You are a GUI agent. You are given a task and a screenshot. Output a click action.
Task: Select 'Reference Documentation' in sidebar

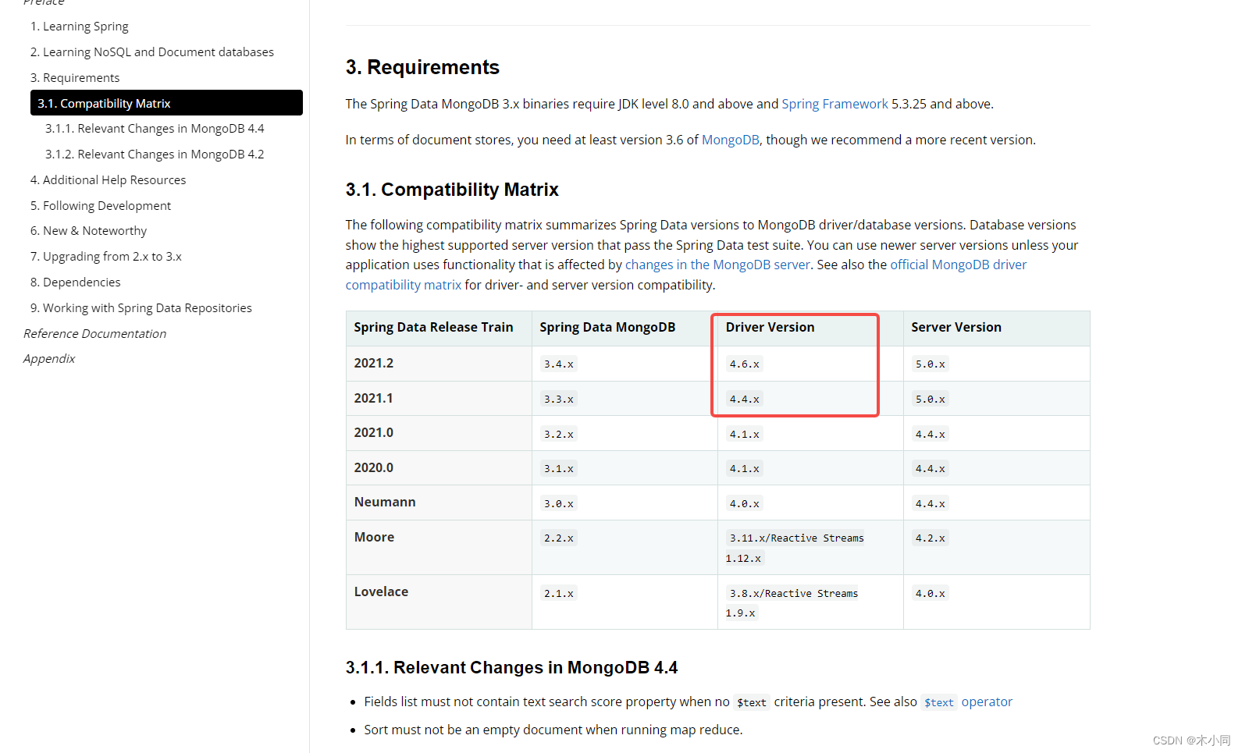94,334
